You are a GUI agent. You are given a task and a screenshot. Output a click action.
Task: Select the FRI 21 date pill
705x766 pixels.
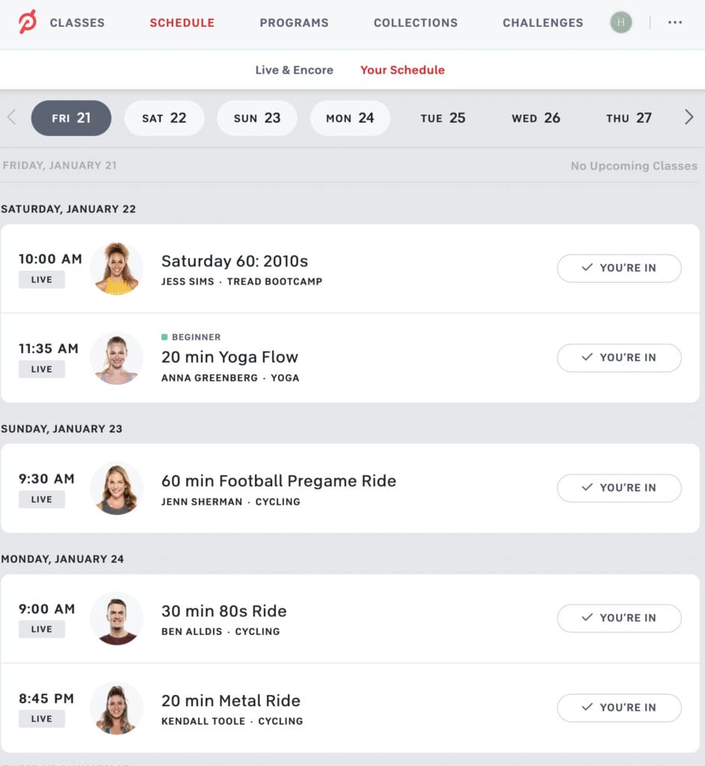click(71, 118)
